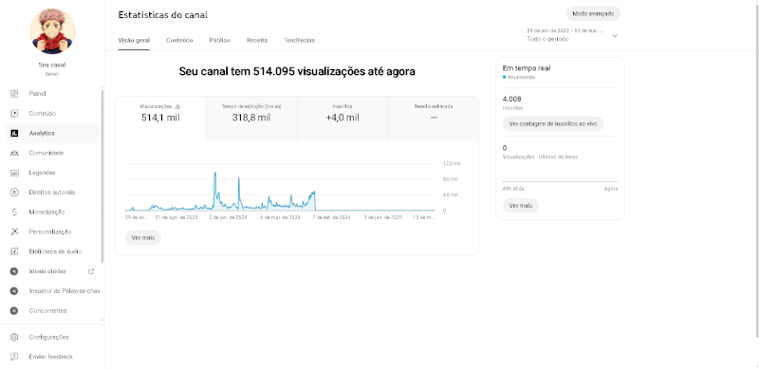The image size is (759, 370).
Task: Select the Receita estimada metric card
Action: coord(434,119)
